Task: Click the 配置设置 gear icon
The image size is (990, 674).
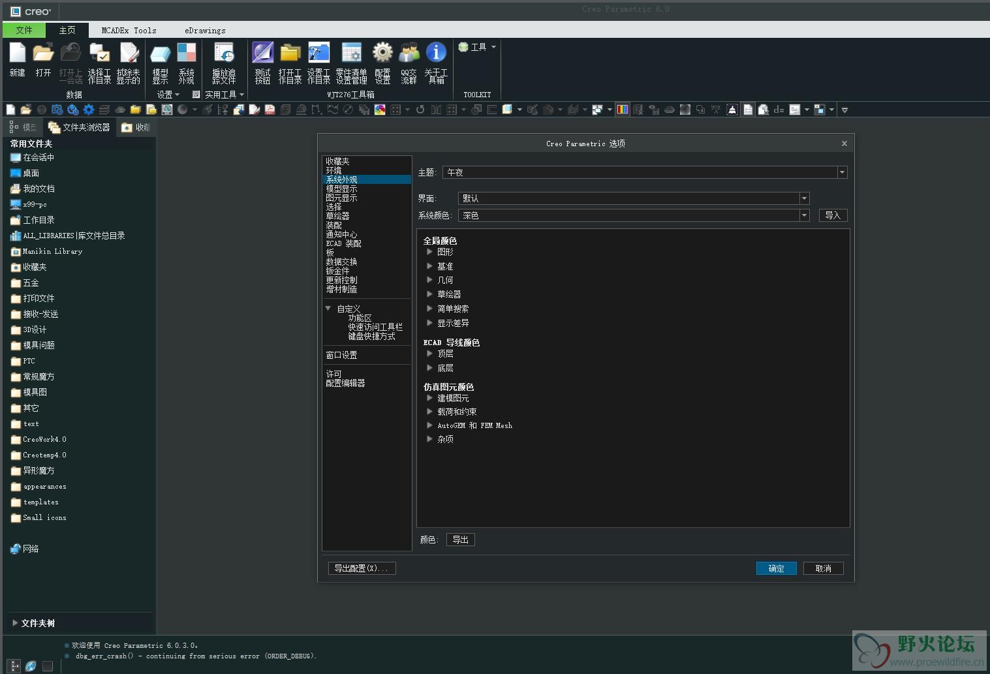Action: pos(382,53)
